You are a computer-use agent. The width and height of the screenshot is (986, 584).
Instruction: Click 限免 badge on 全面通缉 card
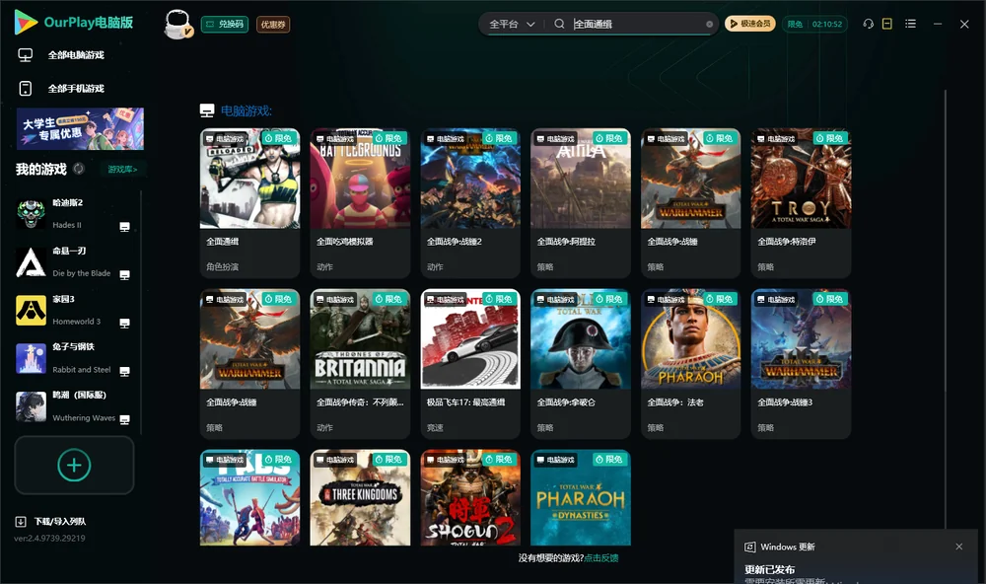[x=280, y=138]
